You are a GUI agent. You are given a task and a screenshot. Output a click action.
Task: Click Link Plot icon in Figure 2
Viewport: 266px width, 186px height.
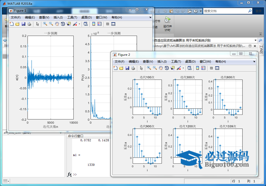[189, 68]
